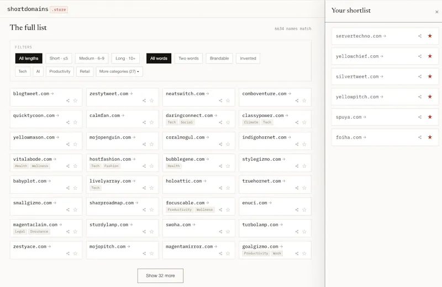Share quicktycoon.com card

[x=67, y=122]
